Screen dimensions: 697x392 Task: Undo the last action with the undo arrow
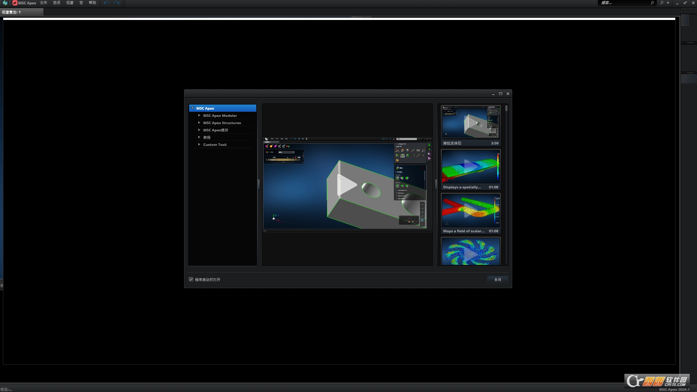(x=106, y=3)
